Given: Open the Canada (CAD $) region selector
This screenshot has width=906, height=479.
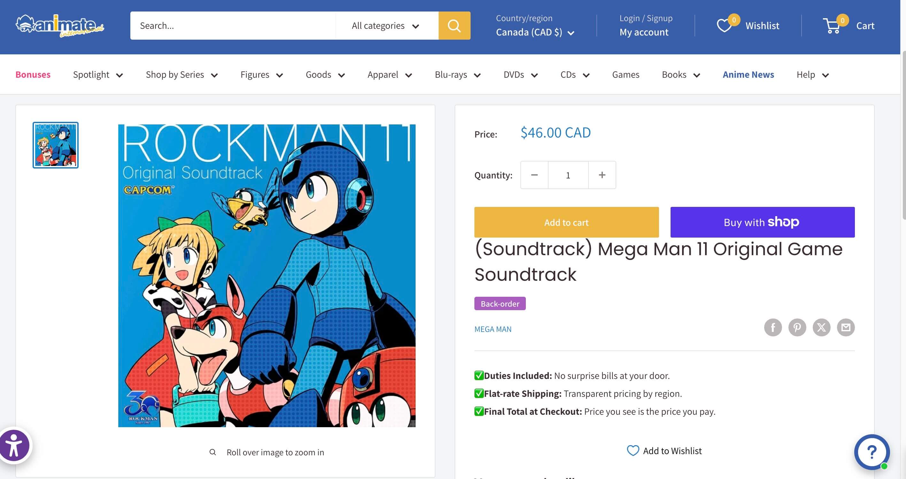Looking at the screenshot, I should coord(535,32).
